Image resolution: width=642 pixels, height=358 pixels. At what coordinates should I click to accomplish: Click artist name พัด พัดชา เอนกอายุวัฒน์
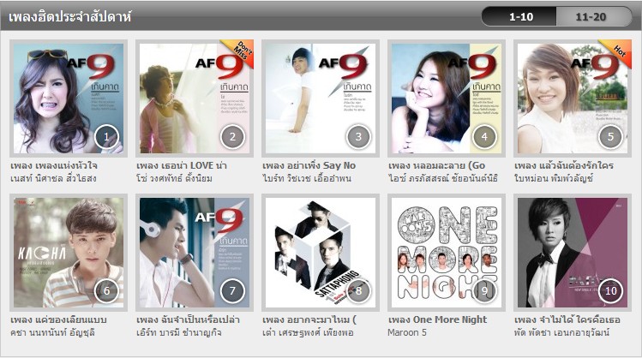tap(561, 332)
